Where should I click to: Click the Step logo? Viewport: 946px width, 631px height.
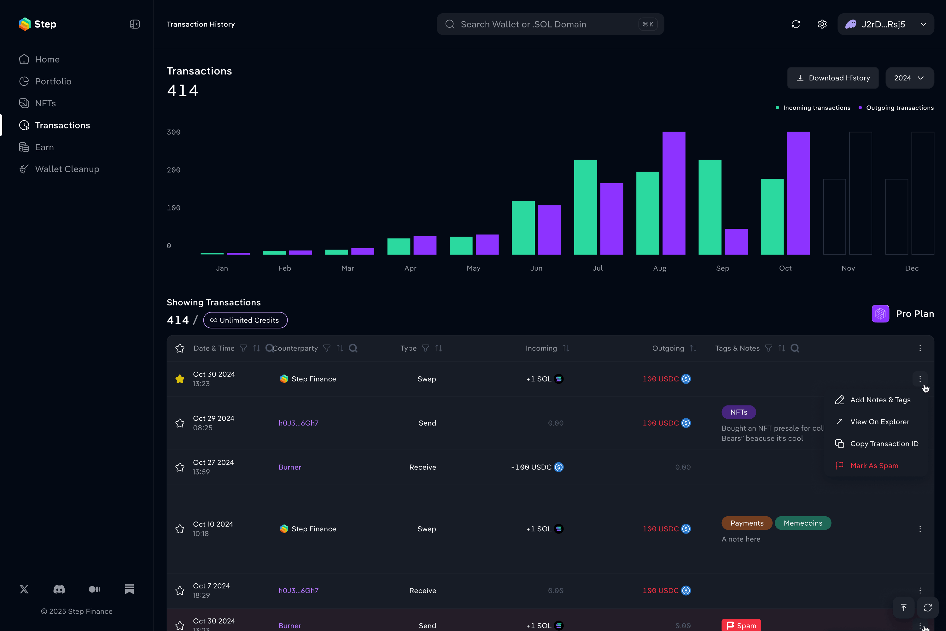coord(38,24)
